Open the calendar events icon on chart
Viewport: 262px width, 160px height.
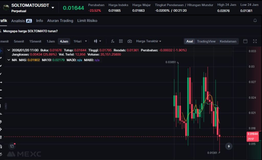(12, 146)
